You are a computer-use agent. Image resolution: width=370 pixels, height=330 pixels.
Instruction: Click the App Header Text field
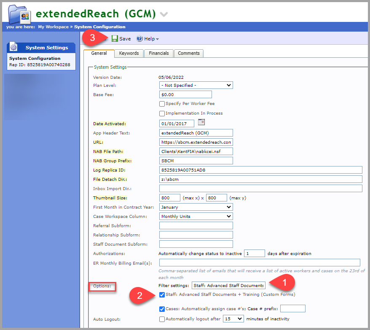click(196, 133)
